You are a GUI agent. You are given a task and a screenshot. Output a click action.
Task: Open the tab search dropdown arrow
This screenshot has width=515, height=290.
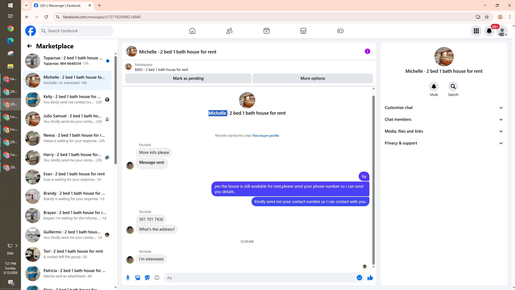point(26,5)
